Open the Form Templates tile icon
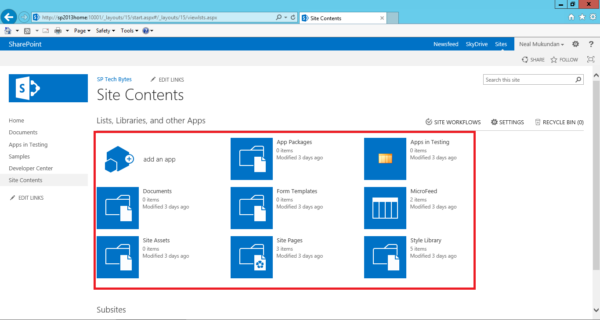 point(252,208)
